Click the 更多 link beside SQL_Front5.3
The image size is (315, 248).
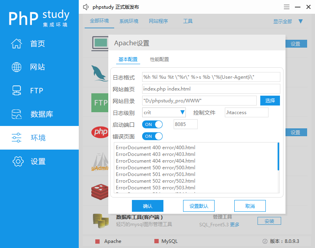click(x=235, y=224)
